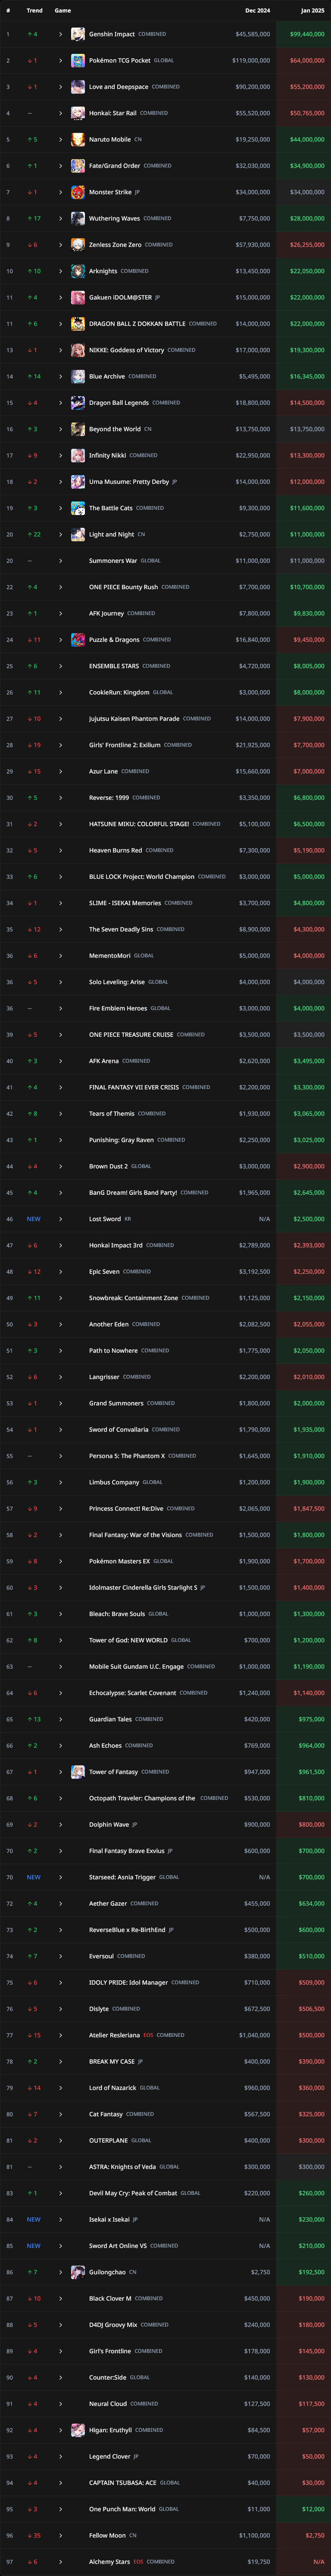Click the Blue Archive game icon
This screenshot has width=331, height=2576.
click(78, 376)
